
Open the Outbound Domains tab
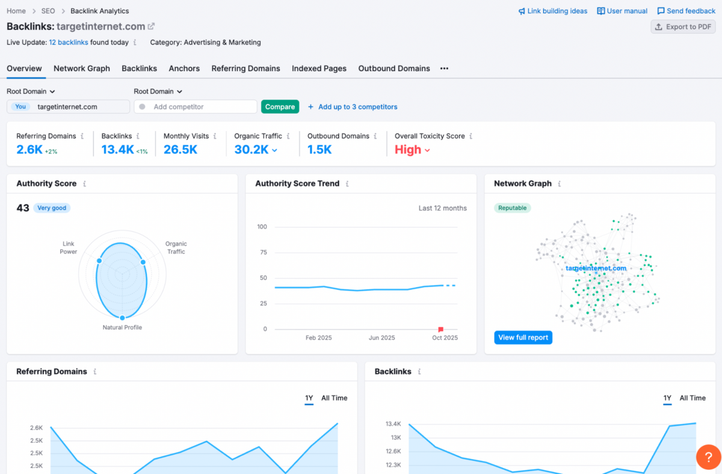(394, 69)
